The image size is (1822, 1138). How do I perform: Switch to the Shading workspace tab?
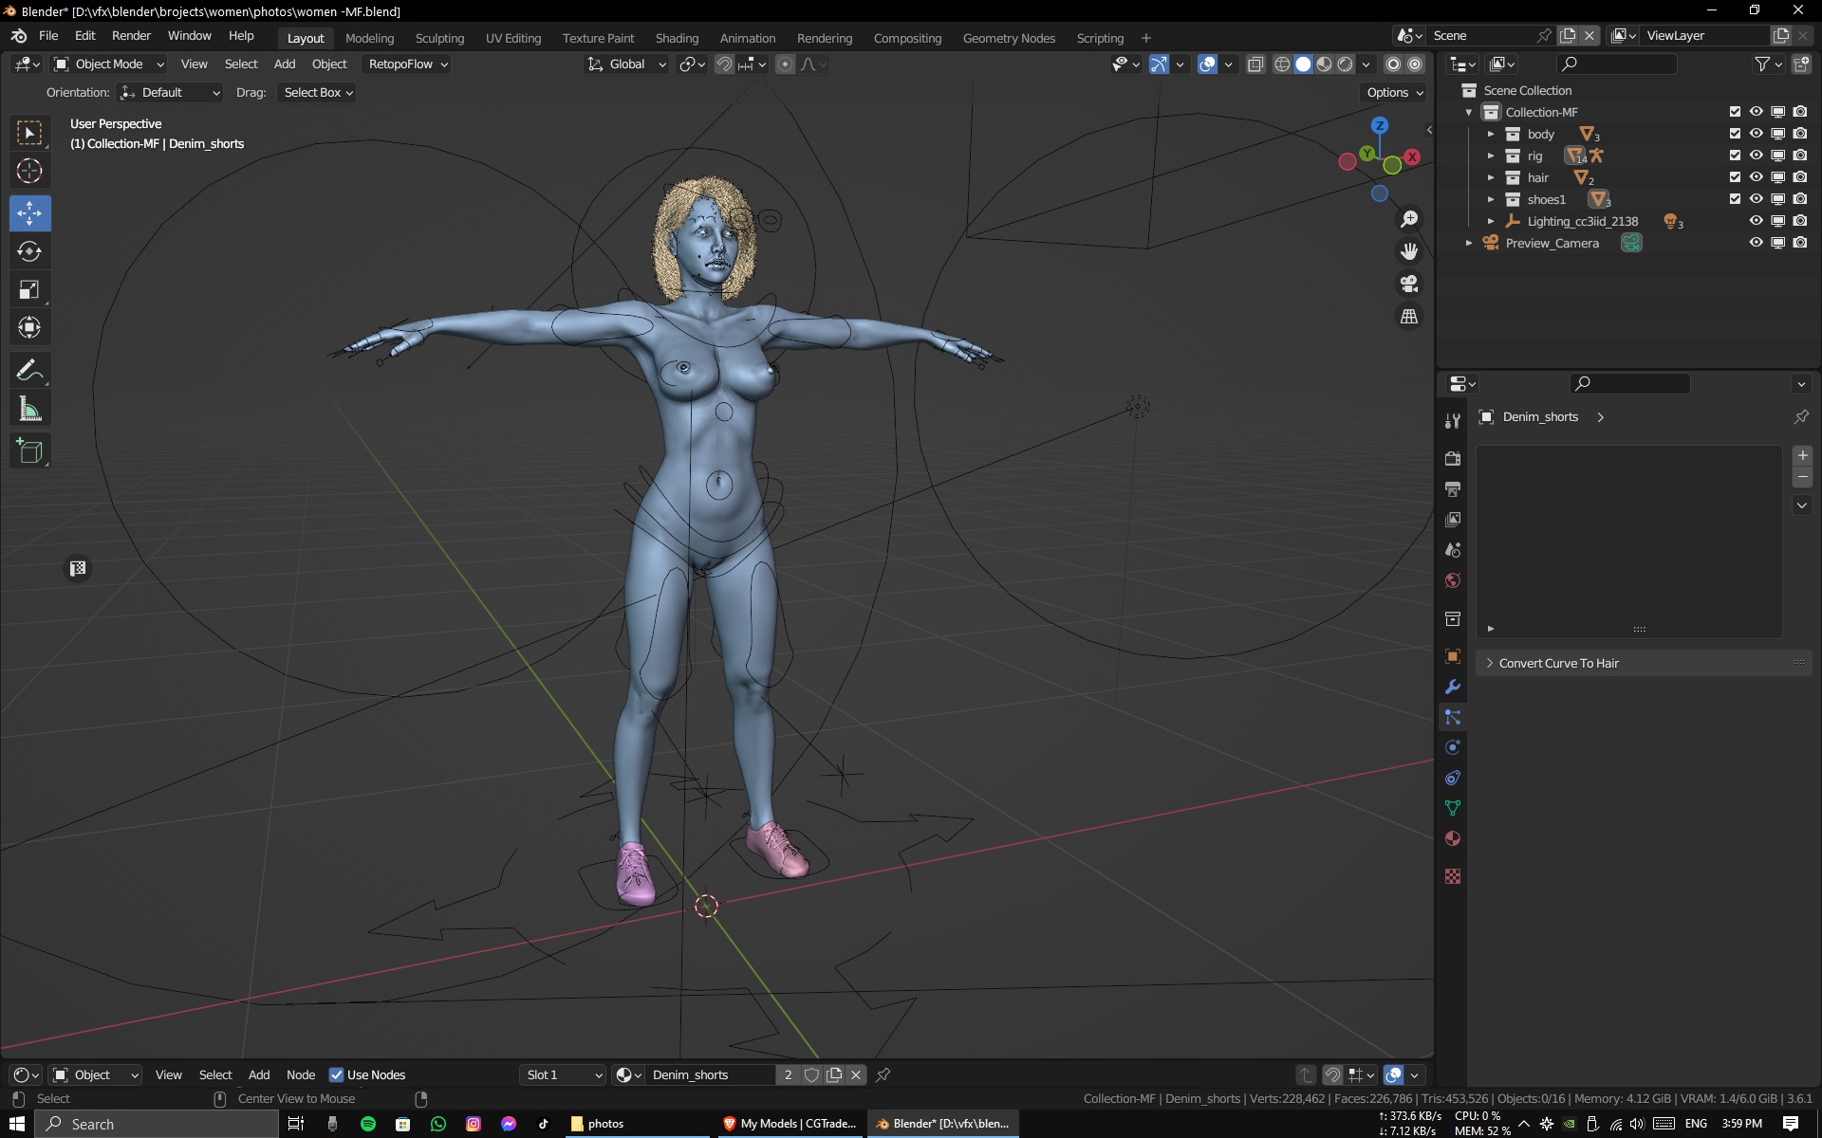pos(677,38)
